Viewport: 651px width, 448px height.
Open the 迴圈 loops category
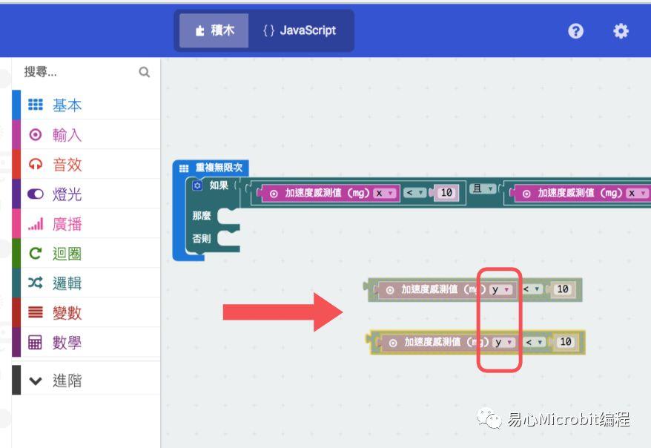point(67,254)
